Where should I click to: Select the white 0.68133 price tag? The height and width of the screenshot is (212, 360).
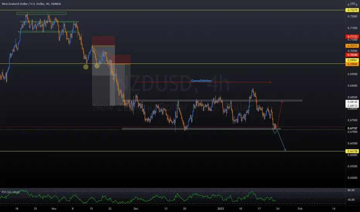tap(352, 106)
